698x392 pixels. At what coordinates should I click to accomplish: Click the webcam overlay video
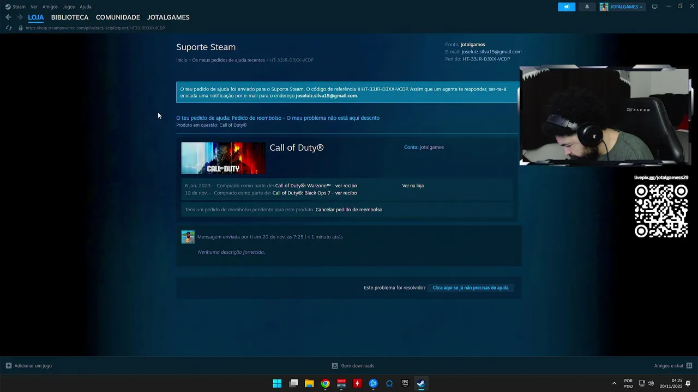[x=605, y=115]
